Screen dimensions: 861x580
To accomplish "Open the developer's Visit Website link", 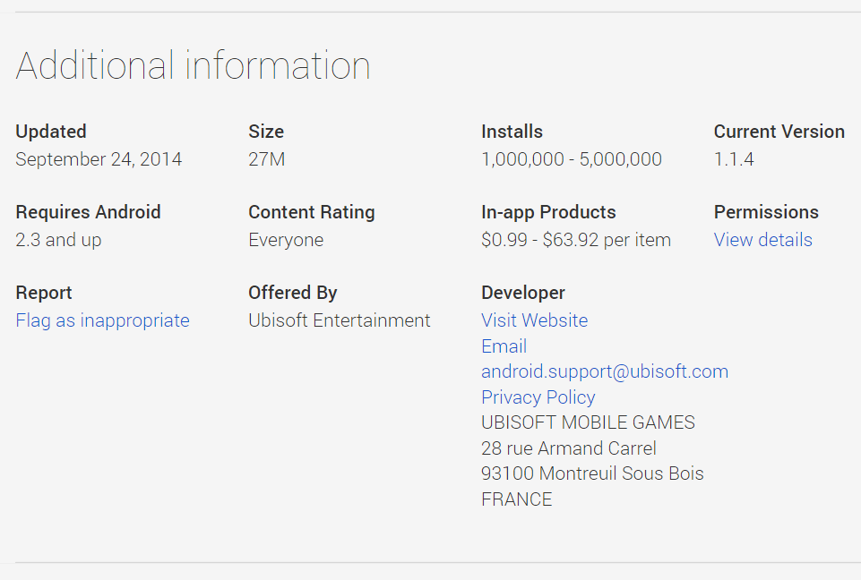I will point(534,320).
